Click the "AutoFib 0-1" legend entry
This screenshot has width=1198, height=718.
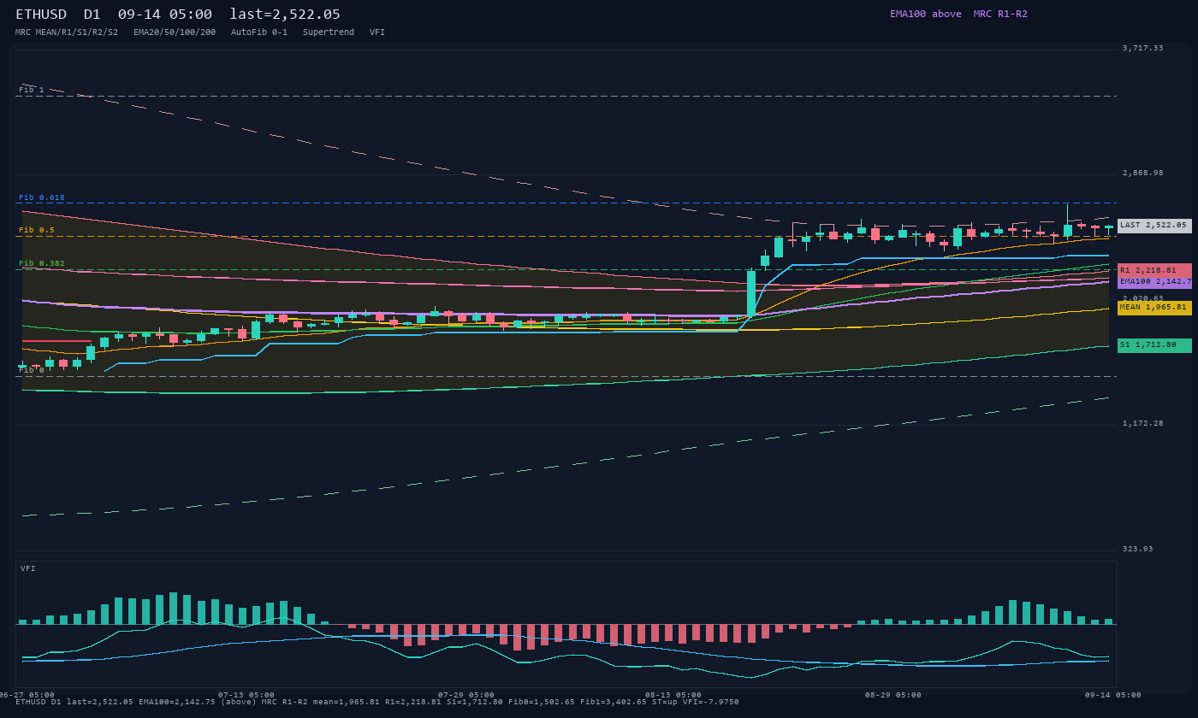259,32
